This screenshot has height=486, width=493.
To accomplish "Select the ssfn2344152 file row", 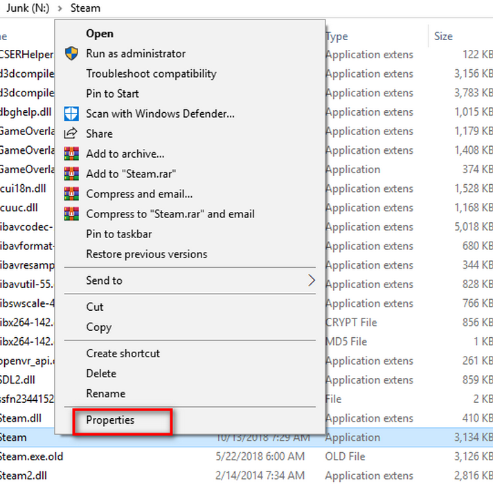I will point(27,399).
